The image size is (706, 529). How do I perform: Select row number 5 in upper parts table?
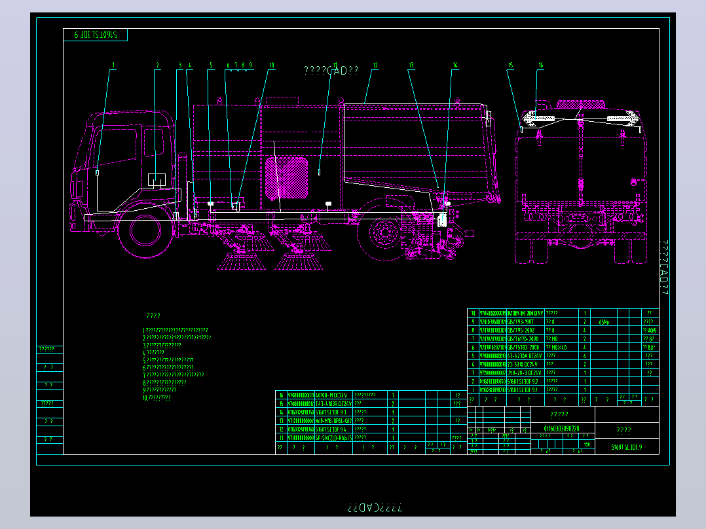pyautogui.click(x=474, y=356)
